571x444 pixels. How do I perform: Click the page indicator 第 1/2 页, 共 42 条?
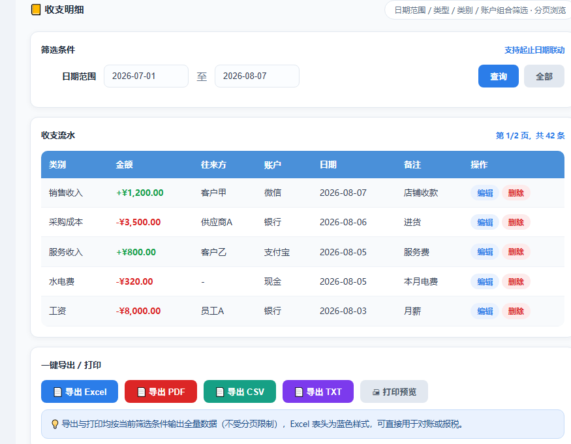tap(530, 136)
